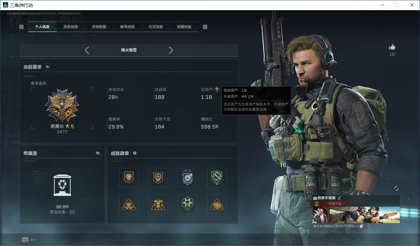Click the 1.1B total assets value
Image resolution: width=420 pixels, height=246 pixels.
(x=207, y=97)
